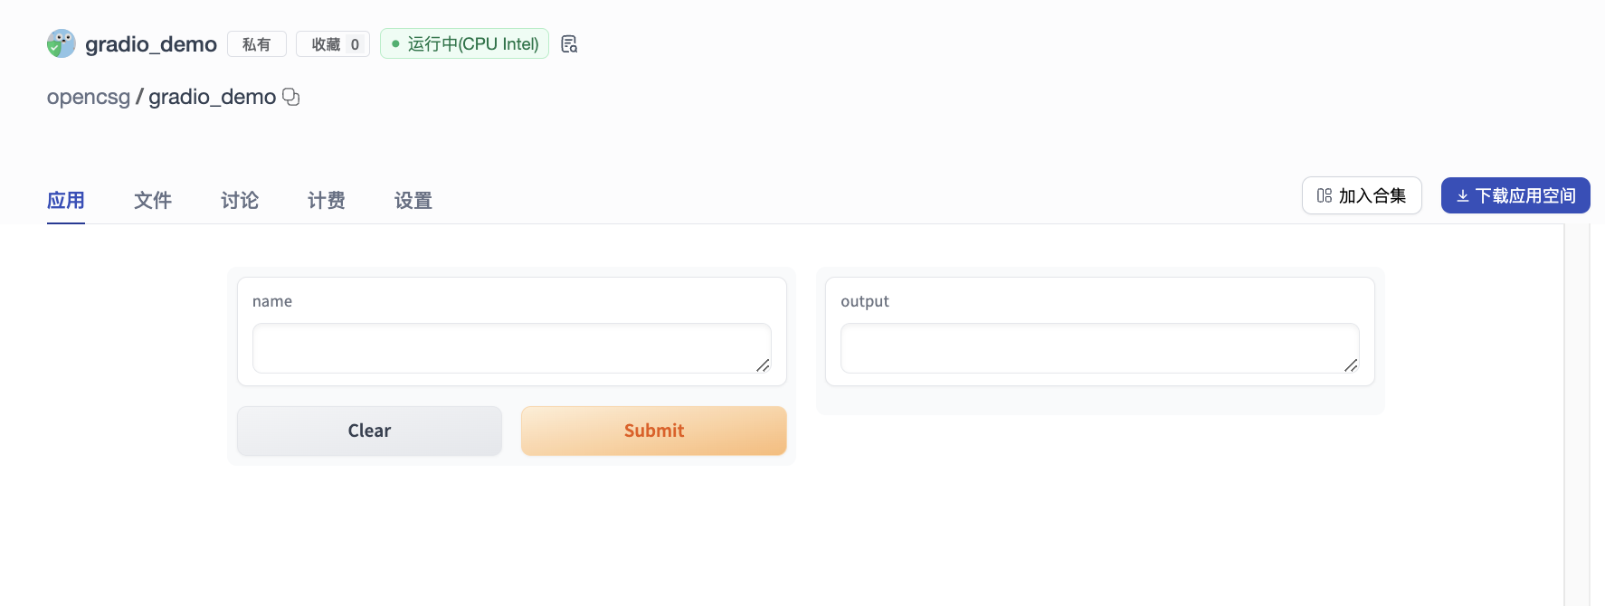Click the resize handle of the output textbox

(x=1351, y=365)
